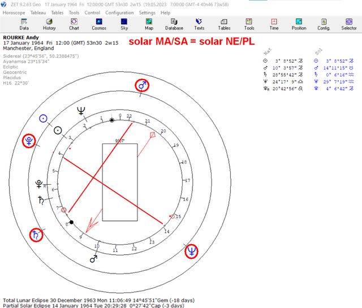The height and width of the screenshot is (308, 362).
Task: Click the black natal Saturn glyph
Action: click(41, 200)
